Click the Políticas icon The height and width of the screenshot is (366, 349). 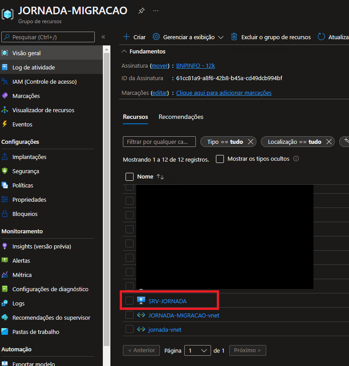(4, 185)
